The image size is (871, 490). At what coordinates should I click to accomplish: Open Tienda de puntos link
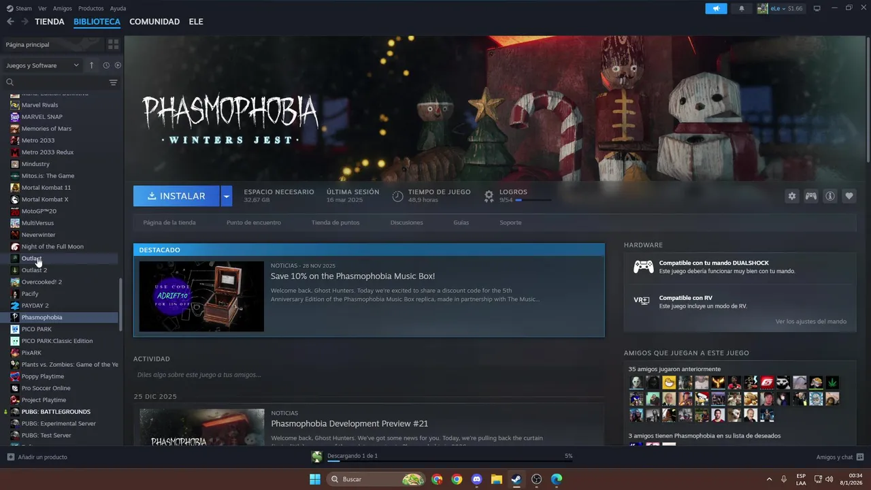[335, 223]
